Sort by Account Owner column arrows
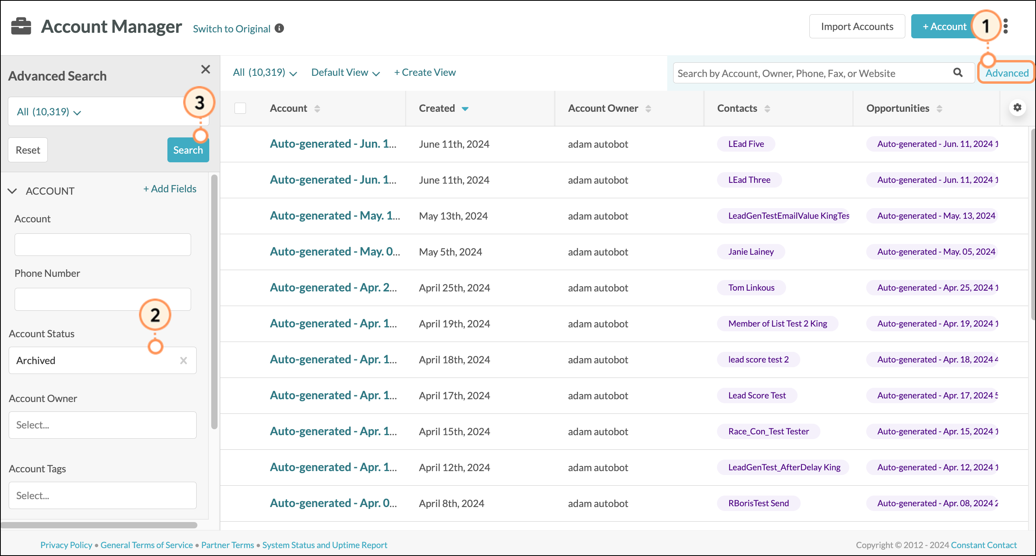Viewport: 1036px width, 556px height. pos(648,109)
